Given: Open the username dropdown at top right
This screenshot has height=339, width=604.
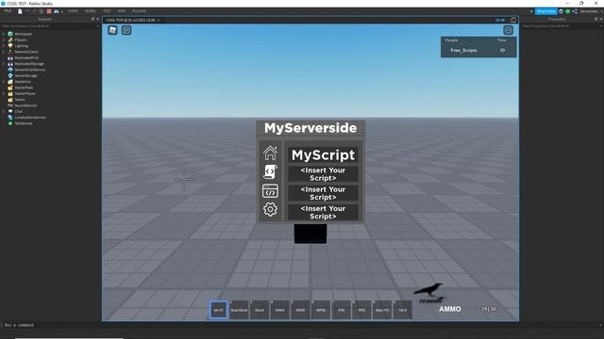Looking at the screenshot, I should [x=591, y=11].
